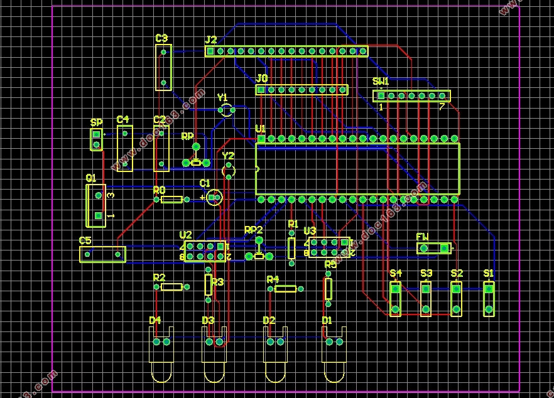Select the J0 header connector footprint
554x398 pixels.
pos(301,90)
